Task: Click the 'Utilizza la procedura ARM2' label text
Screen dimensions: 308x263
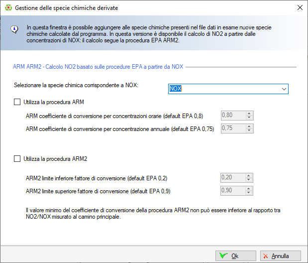Action: click(x=55, y=159)
